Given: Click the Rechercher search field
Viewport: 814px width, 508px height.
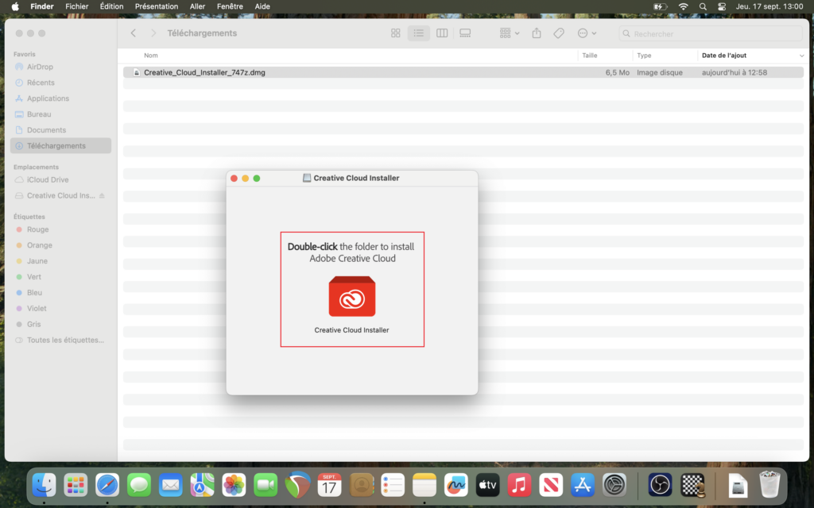Looking at the screenshot, I should (711, 33).
